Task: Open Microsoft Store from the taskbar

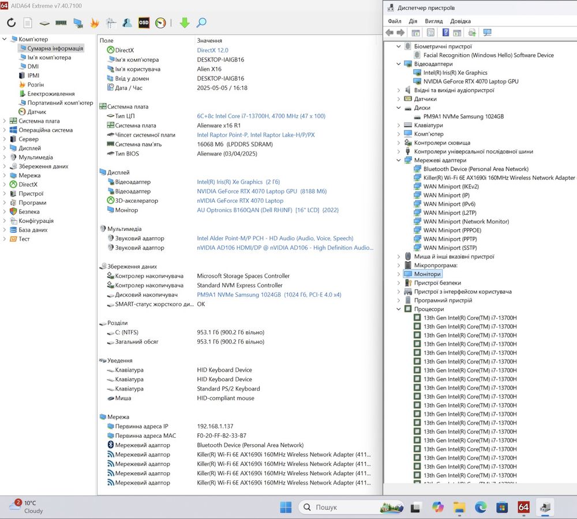Action: click(x=502, y=507)
